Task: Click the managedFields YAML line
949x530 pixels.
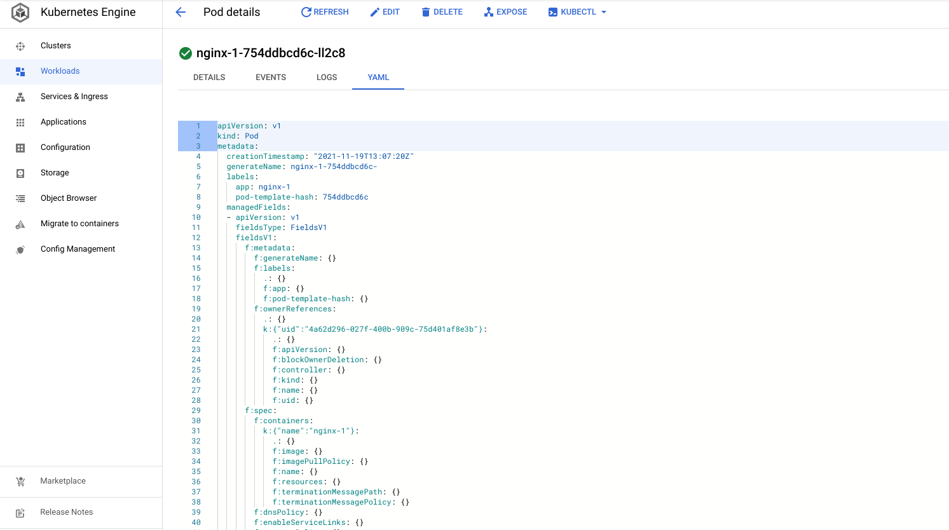Action: [x=258, y=207]
